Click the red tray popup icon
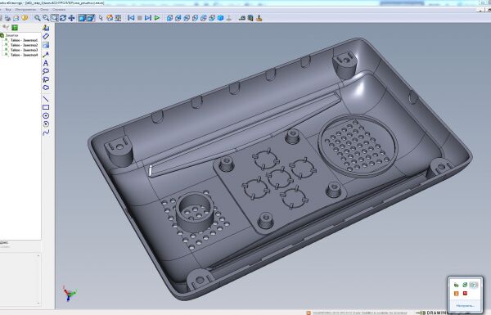 465,294
